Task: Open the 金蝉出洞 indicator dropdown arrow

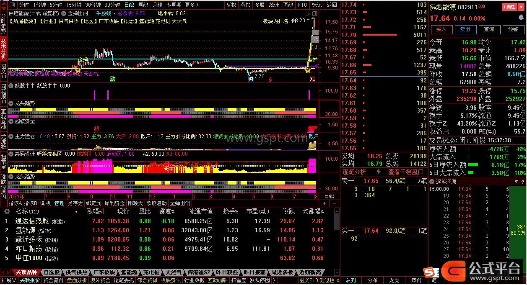Action: (64, 13)
